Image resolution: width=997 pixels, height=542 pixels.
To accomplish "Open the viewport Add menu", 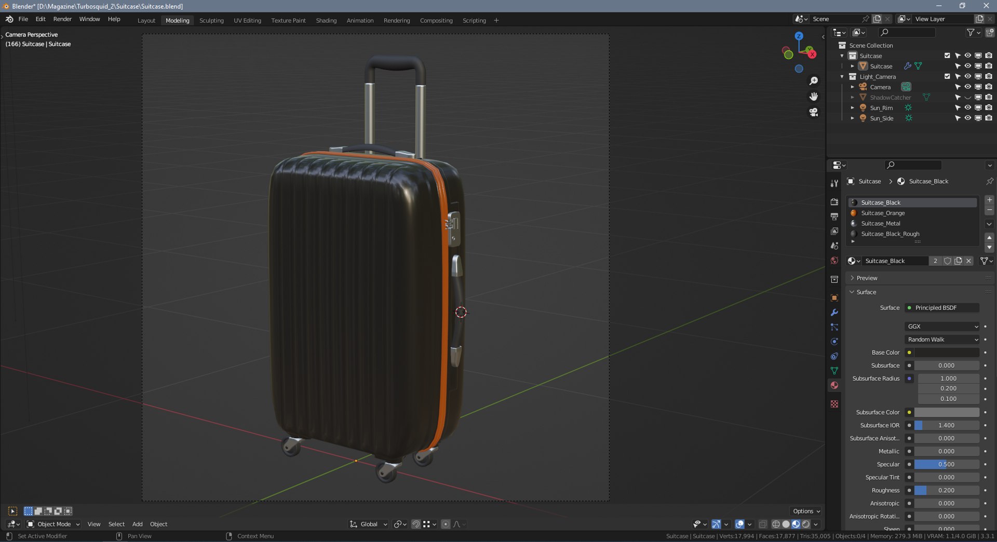I will [137, 524].
